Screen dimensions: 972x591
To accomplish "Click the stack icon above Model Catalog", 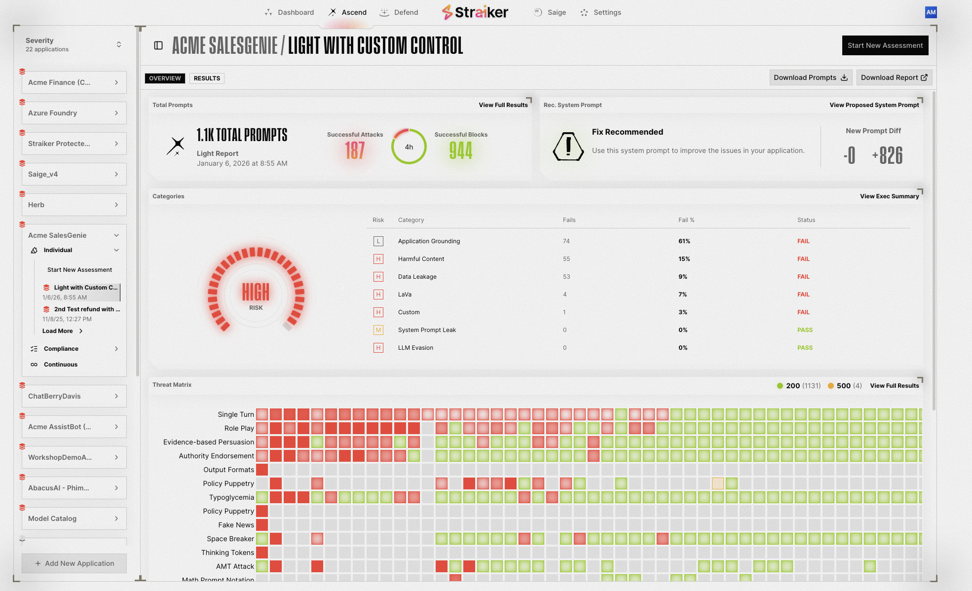I will coord(22,508).
